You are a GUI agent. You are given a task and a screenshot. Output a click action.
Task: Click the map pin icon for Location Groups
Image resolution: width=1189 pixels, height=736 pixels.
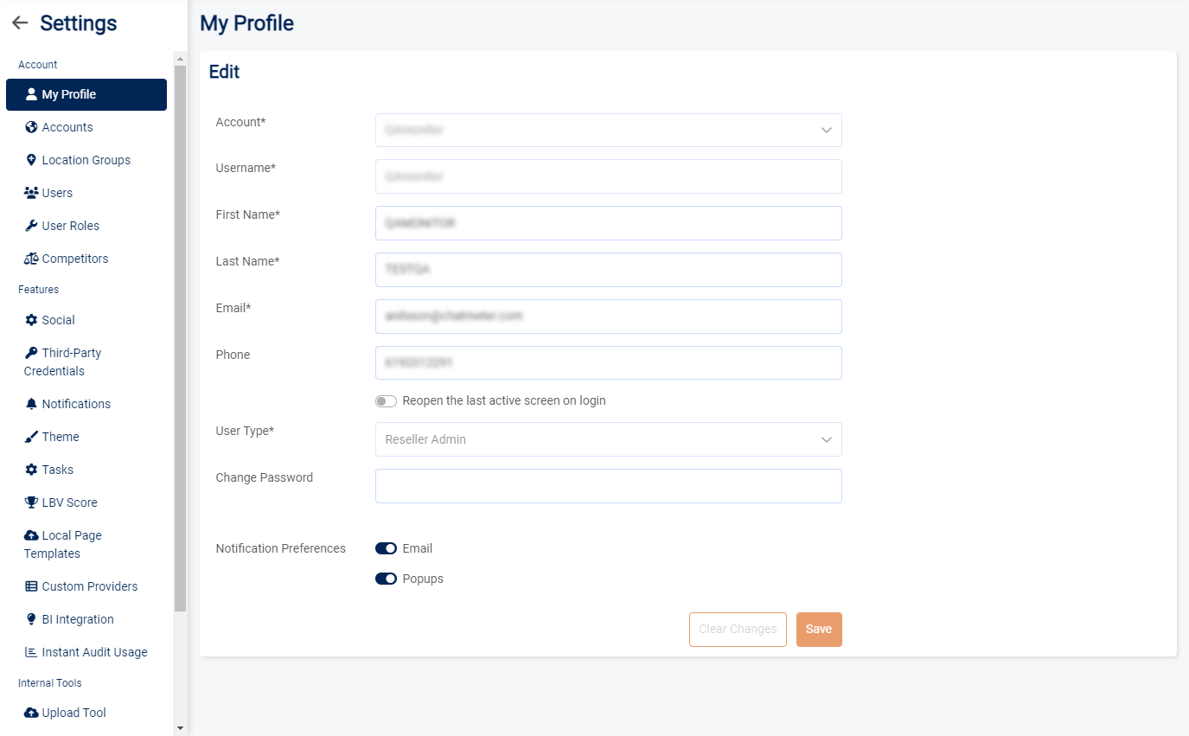click(31, 160)
